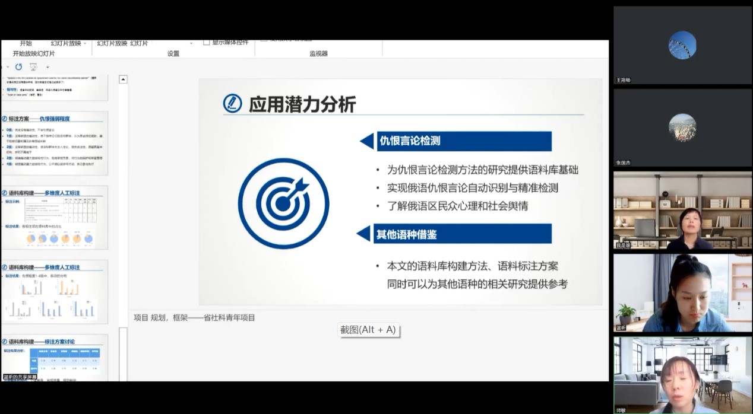Click the notes text below the slide
This screenshot has height=414, width=753.
click(194, 318)
